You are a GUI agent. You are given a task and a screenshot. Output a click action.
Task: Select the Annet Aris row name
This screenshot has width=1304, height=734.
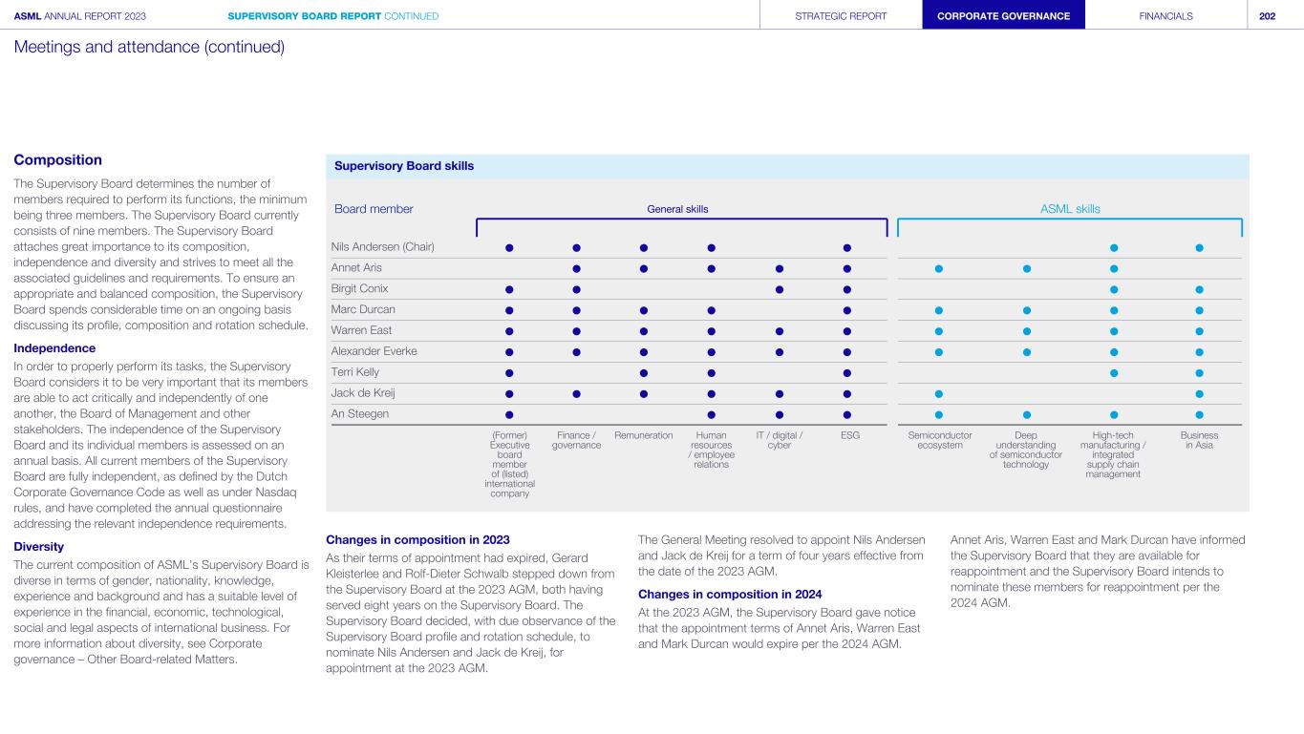coord(356,268)
